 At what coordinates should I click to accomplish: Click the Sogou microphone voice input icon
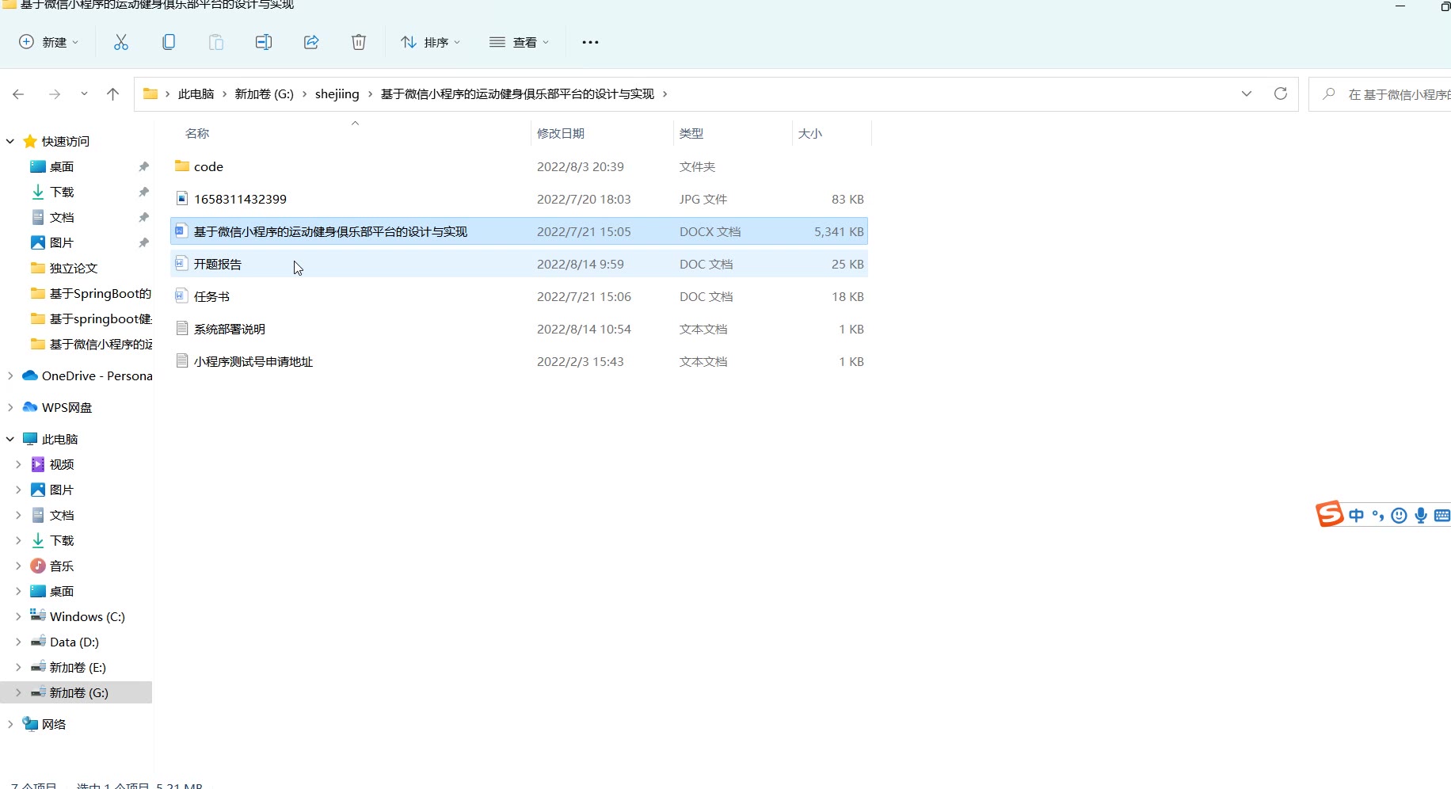[1421, 516]
